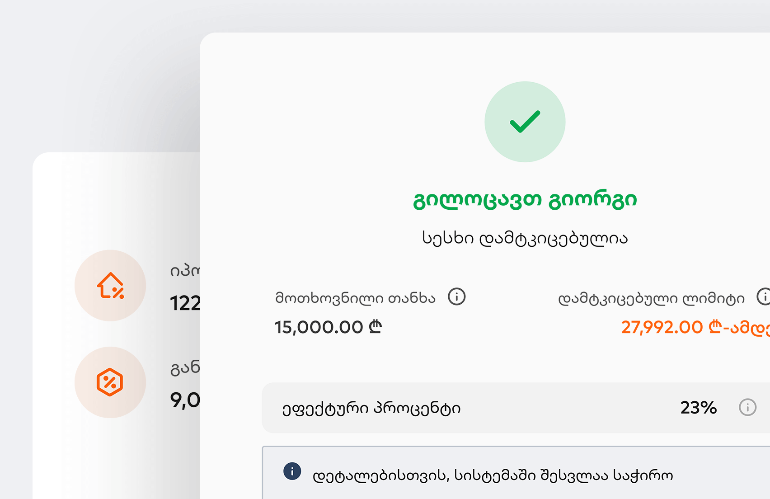This screenshot has width=770, height=499.
Task: Click info icon beside დამტკიცებული ლიმიტი
Action: [764, 297]
